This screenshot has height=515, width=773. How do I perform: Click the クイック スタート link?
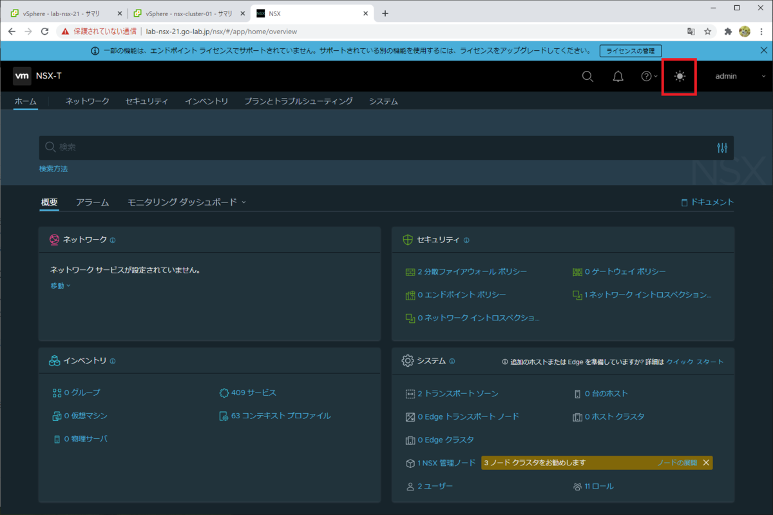(x=695, y=362)
